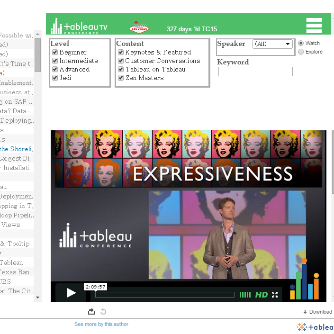Screen dimensions: 334x334
Task: Toggle the Jedi level checkbox
Action: (x=55, y=78)
